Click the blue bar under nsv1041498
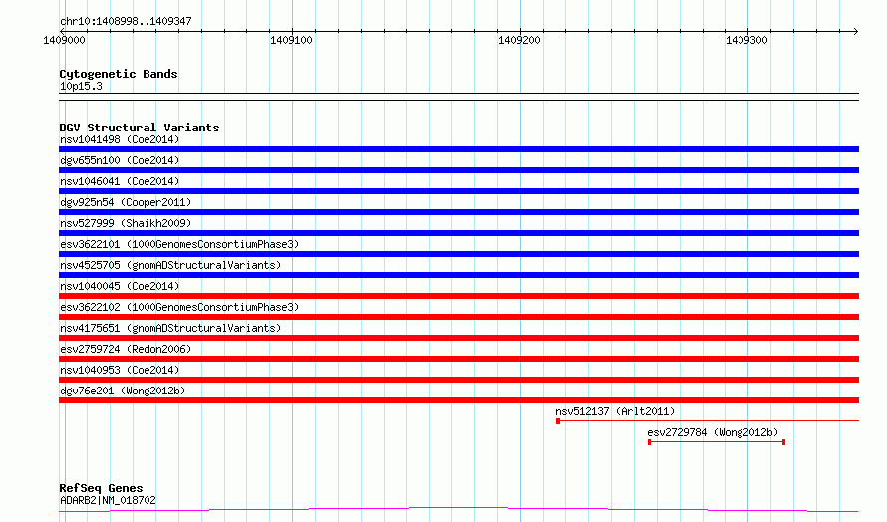This screenshot has height=522, width=887. pyautogui.click(x=458, y=149)
